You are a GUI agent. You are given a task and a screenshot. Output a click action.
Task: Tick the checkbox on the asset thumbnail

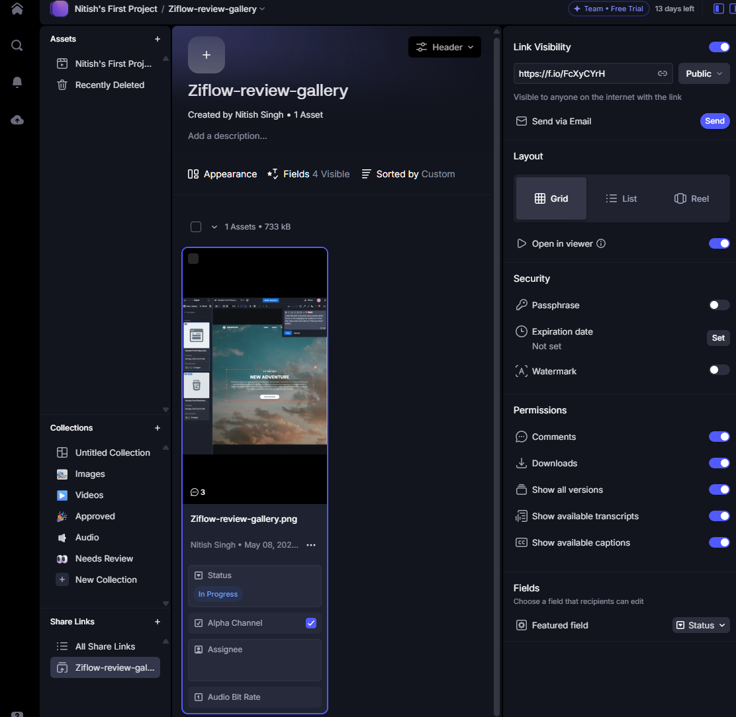pyautogui.click(x=193, y=259)
